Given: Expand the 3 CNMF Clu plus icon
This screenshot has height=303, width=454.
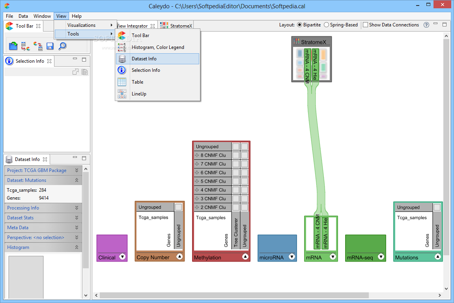Looking at the screenshot, I should pyautogui.click(x=197, y=199).
